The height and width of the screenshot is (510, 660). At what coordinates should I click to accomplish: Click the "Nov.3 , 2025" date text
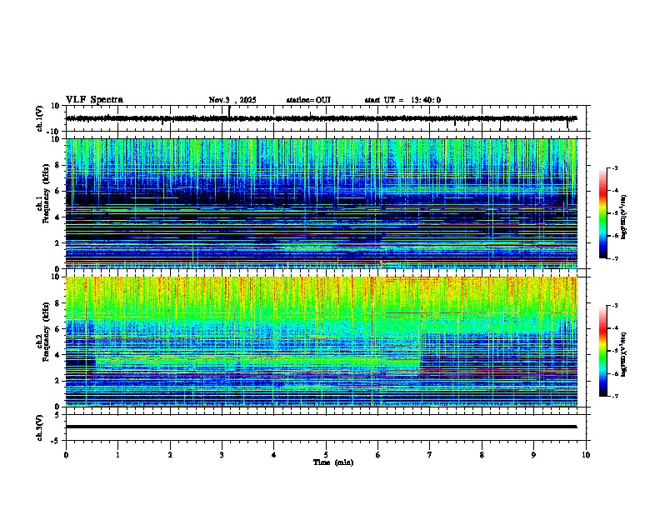[x=232, y=100]
